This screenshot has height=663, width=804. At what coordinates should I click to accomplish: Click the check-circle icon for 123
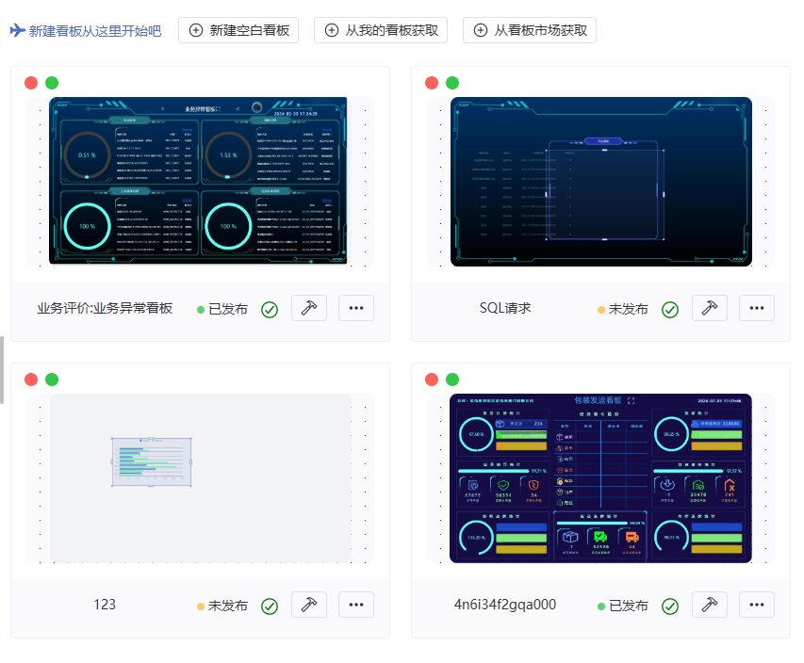click(x=270, y=606)
